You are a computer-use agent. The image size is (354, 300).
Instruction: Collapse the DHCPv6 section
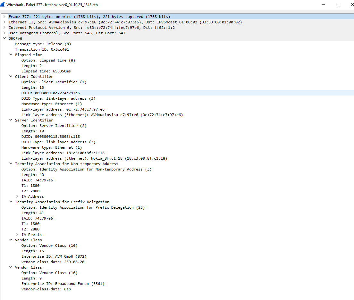click(x=4, y=38)
